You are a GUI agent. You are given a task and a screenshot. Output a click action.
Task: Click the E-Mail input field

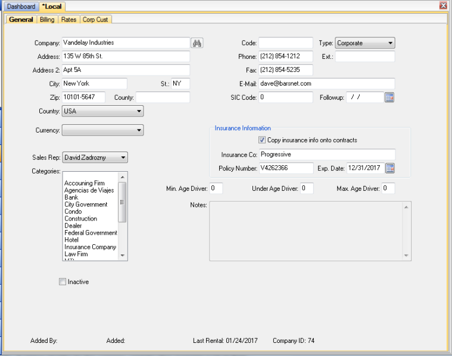327,84
